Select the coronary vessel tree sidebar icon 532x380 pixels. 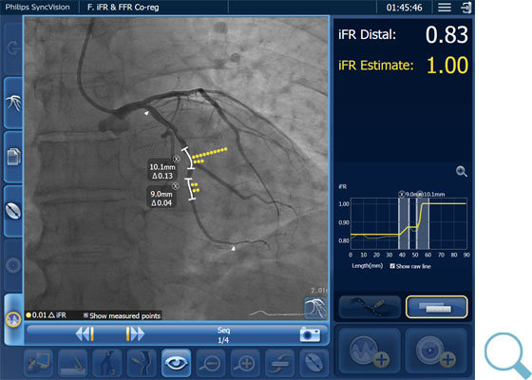13,104
